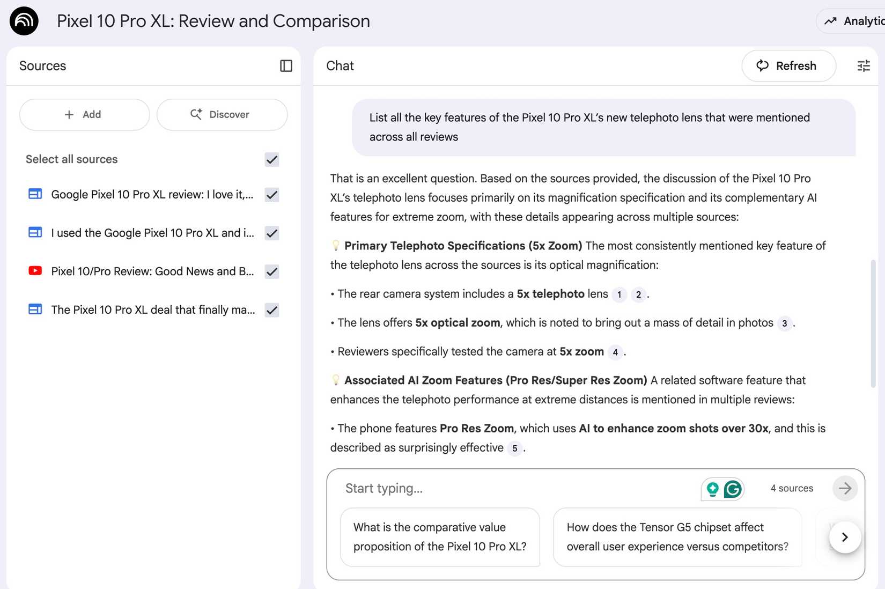Uncheck the 'Pixel 10/Pro Review: Good News' source
885x589 pixels.
(x=271, y=271)
